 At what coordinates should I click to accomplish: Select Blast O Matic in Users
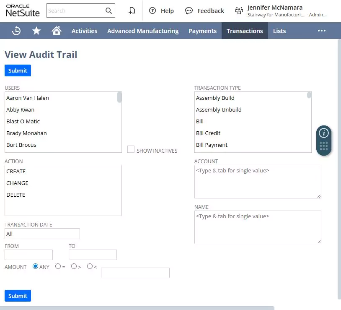point(61,122)
